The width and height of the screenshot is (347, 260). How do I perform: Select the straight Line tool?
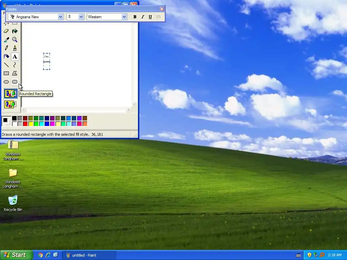[x=6, y=65]
